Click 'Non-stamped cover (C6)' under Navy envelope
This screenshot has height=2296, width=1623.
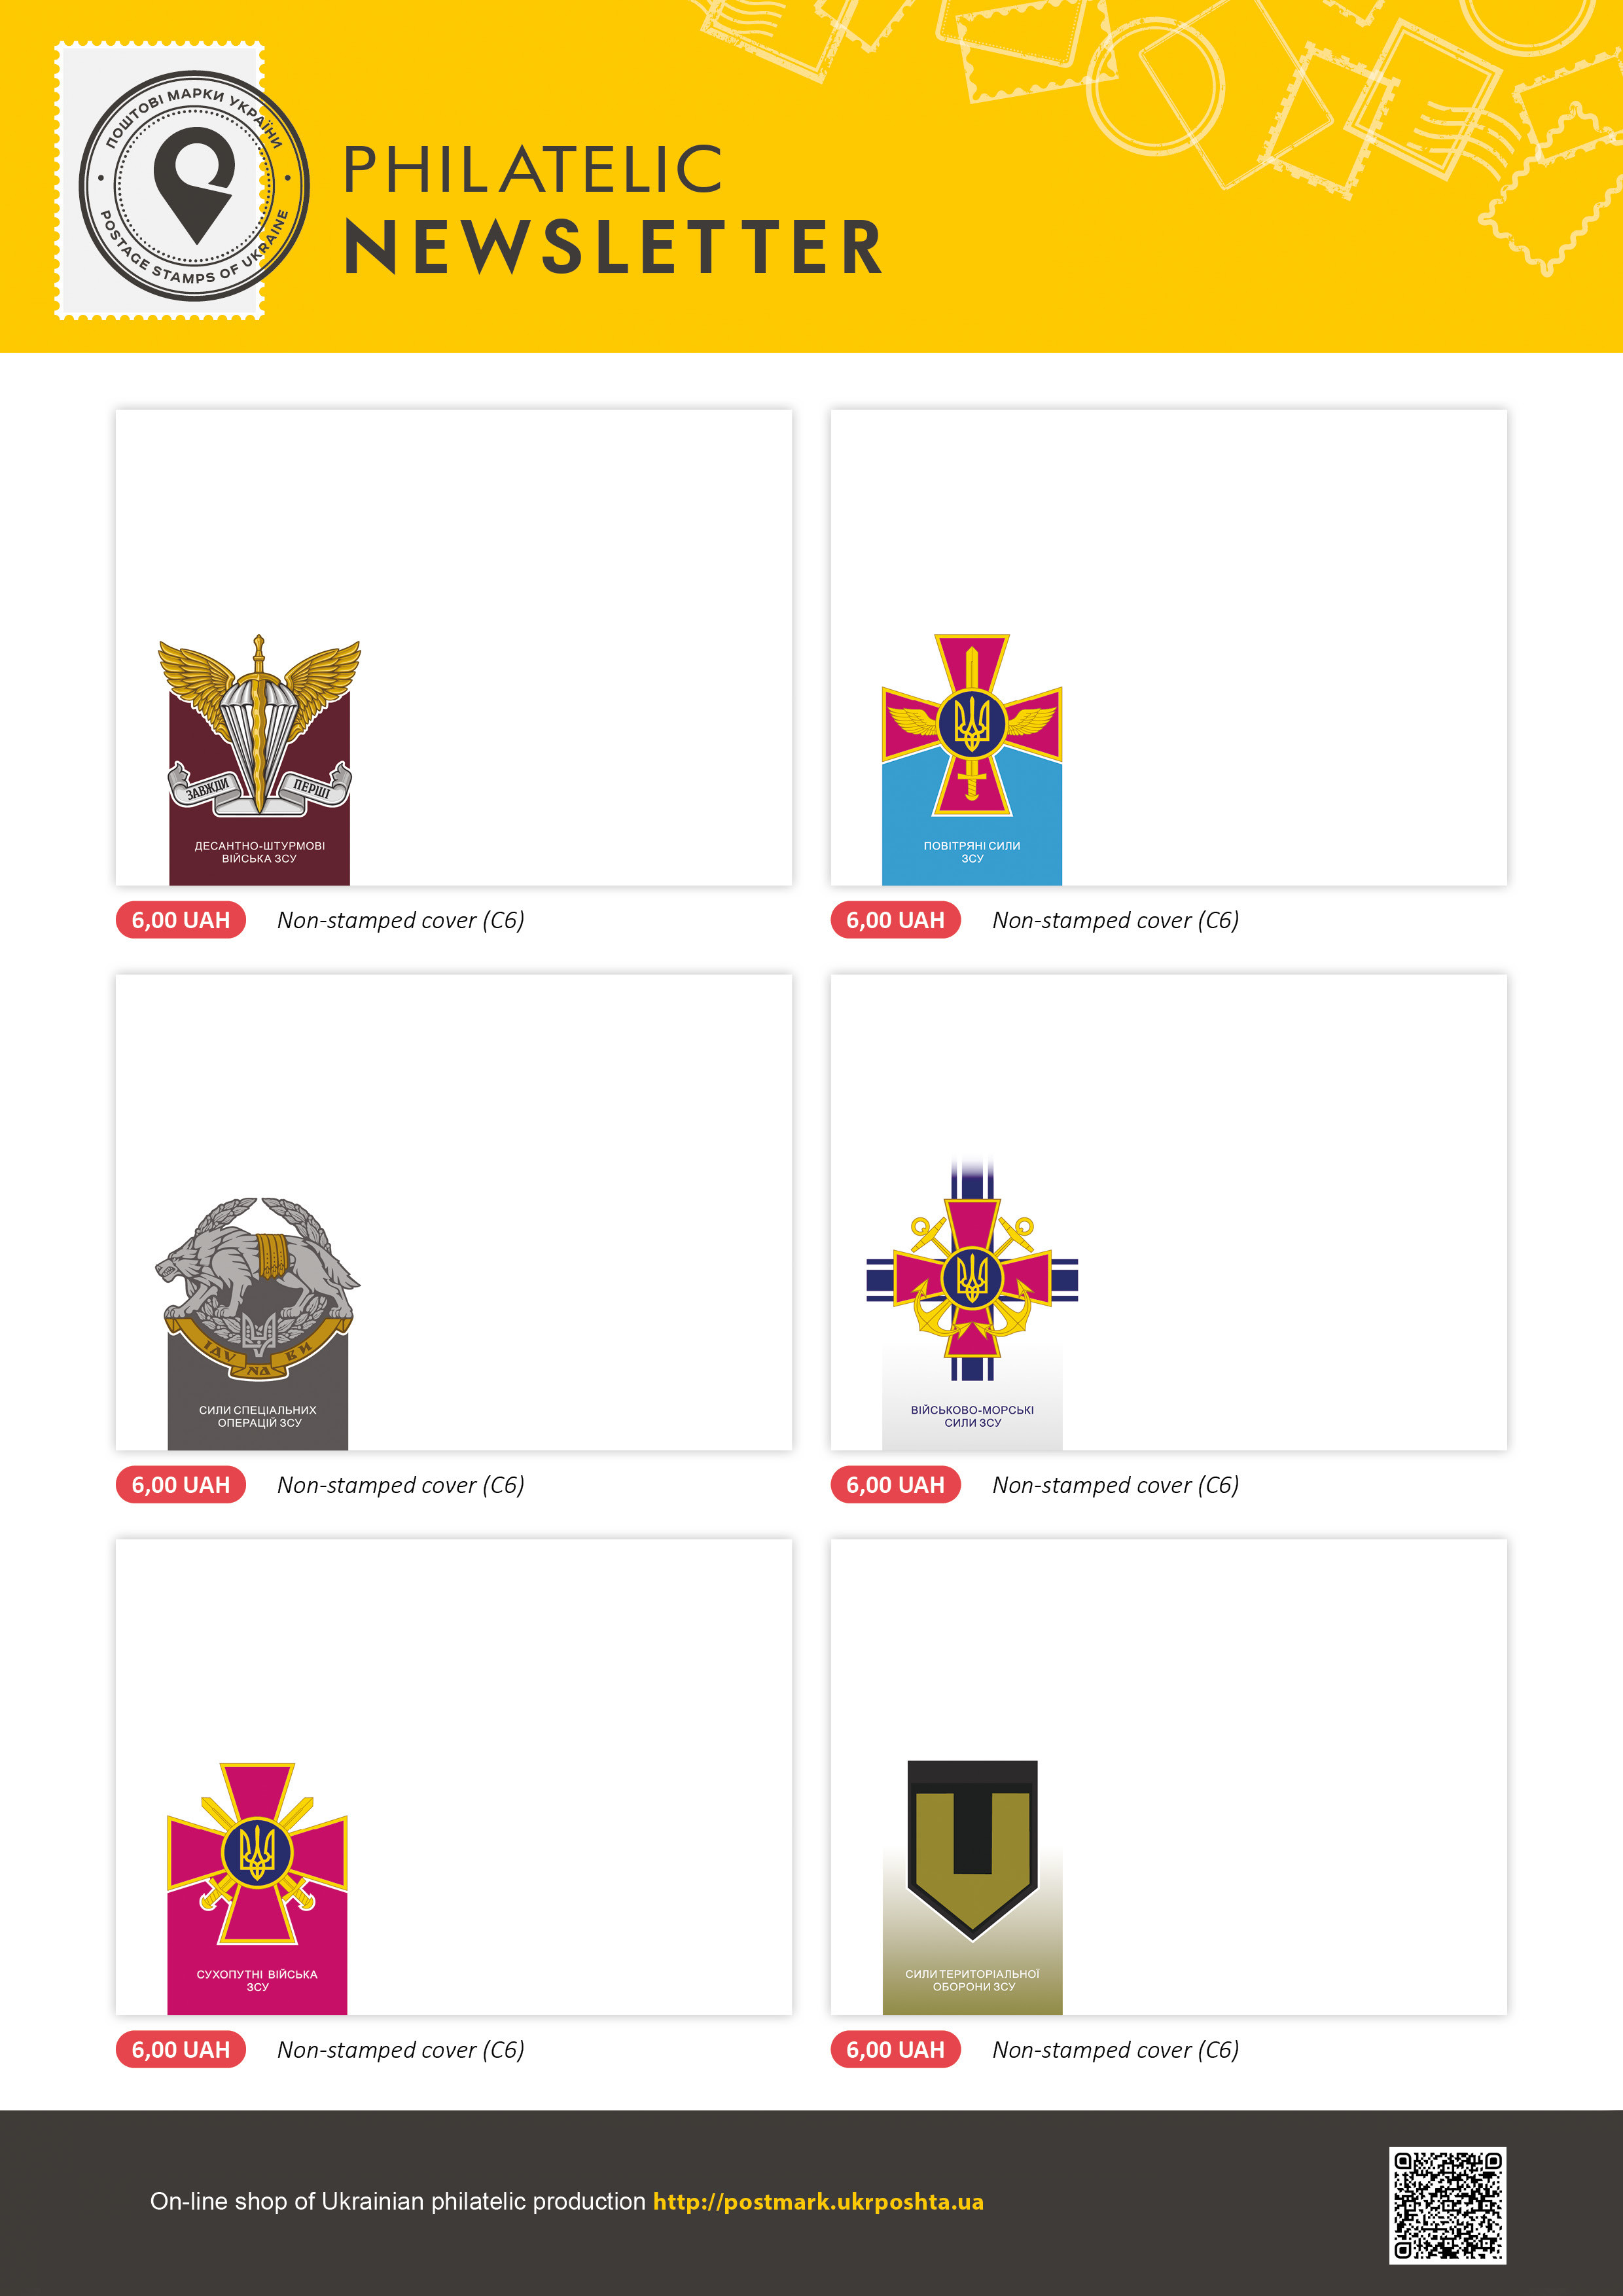1116,1485
